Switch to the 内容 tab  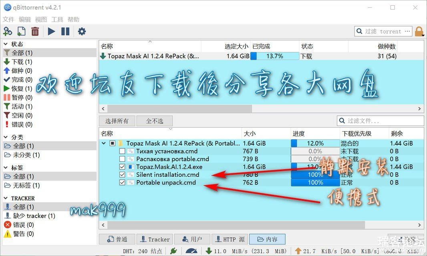[268, 239]
